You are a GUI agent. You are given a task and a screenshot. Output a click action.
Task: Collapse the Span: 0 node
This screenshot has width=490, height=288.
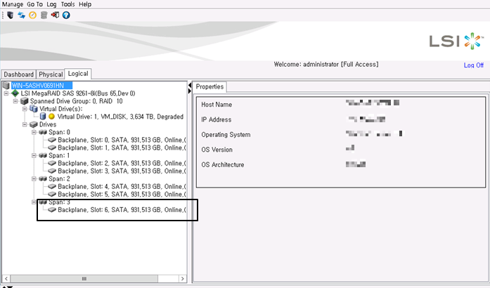click(34, 132)
